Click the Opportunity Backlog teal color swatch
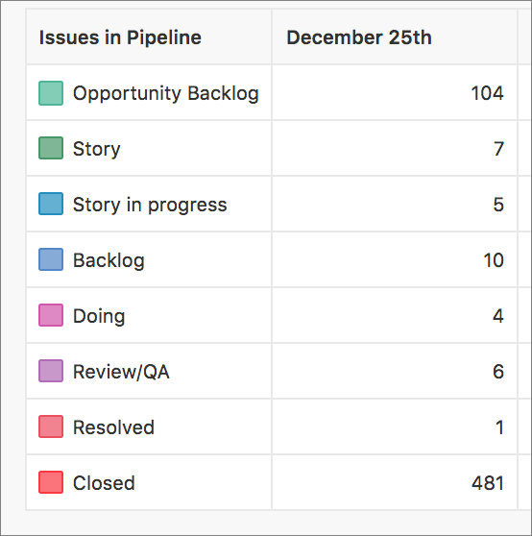This screenshot has height=536, width=532. pos(51,93)
